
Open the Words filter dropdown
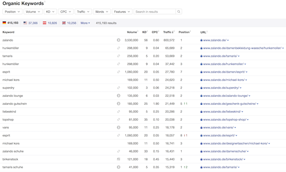[102, 12]
